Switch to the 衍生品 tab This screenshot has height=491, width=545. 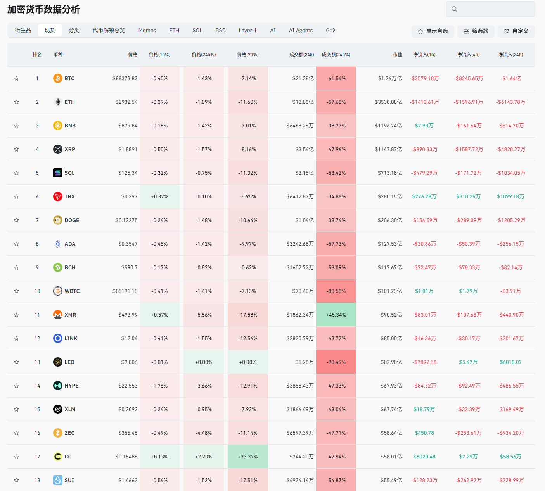click(x=23, y=30)
